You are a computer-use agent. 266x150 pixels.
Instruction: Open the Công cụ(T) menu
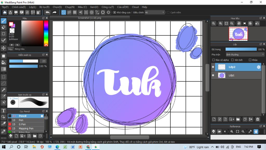[x=108, y=7]
